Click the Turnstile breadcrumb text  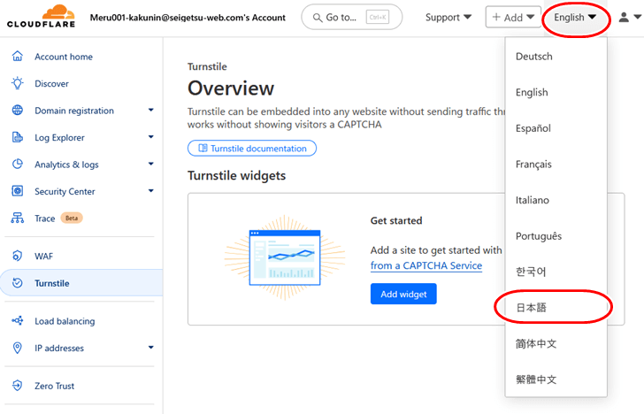tap(207, 66)
